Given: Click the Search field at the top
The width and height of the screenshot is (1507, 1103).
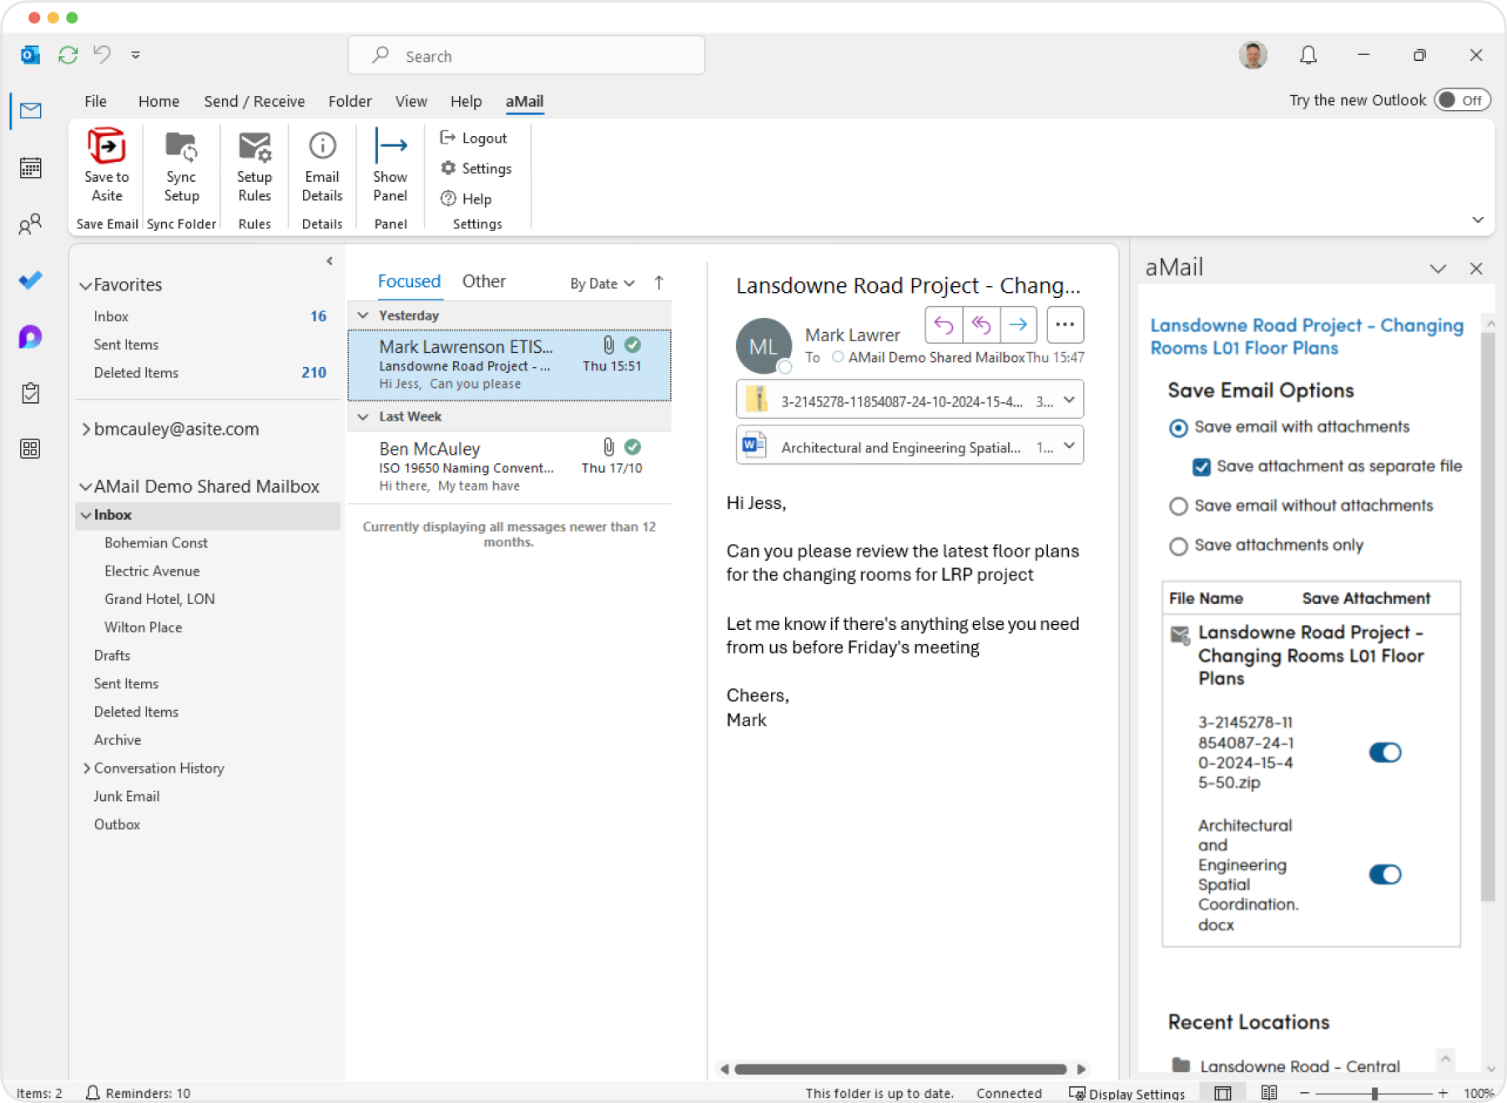Looking at the screenshot, I should 526,55.
